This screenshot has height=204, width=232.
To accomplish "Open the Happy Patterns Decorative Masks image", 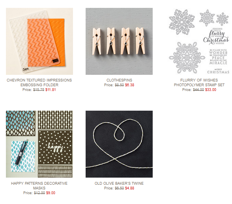I will tap(39, 144).
